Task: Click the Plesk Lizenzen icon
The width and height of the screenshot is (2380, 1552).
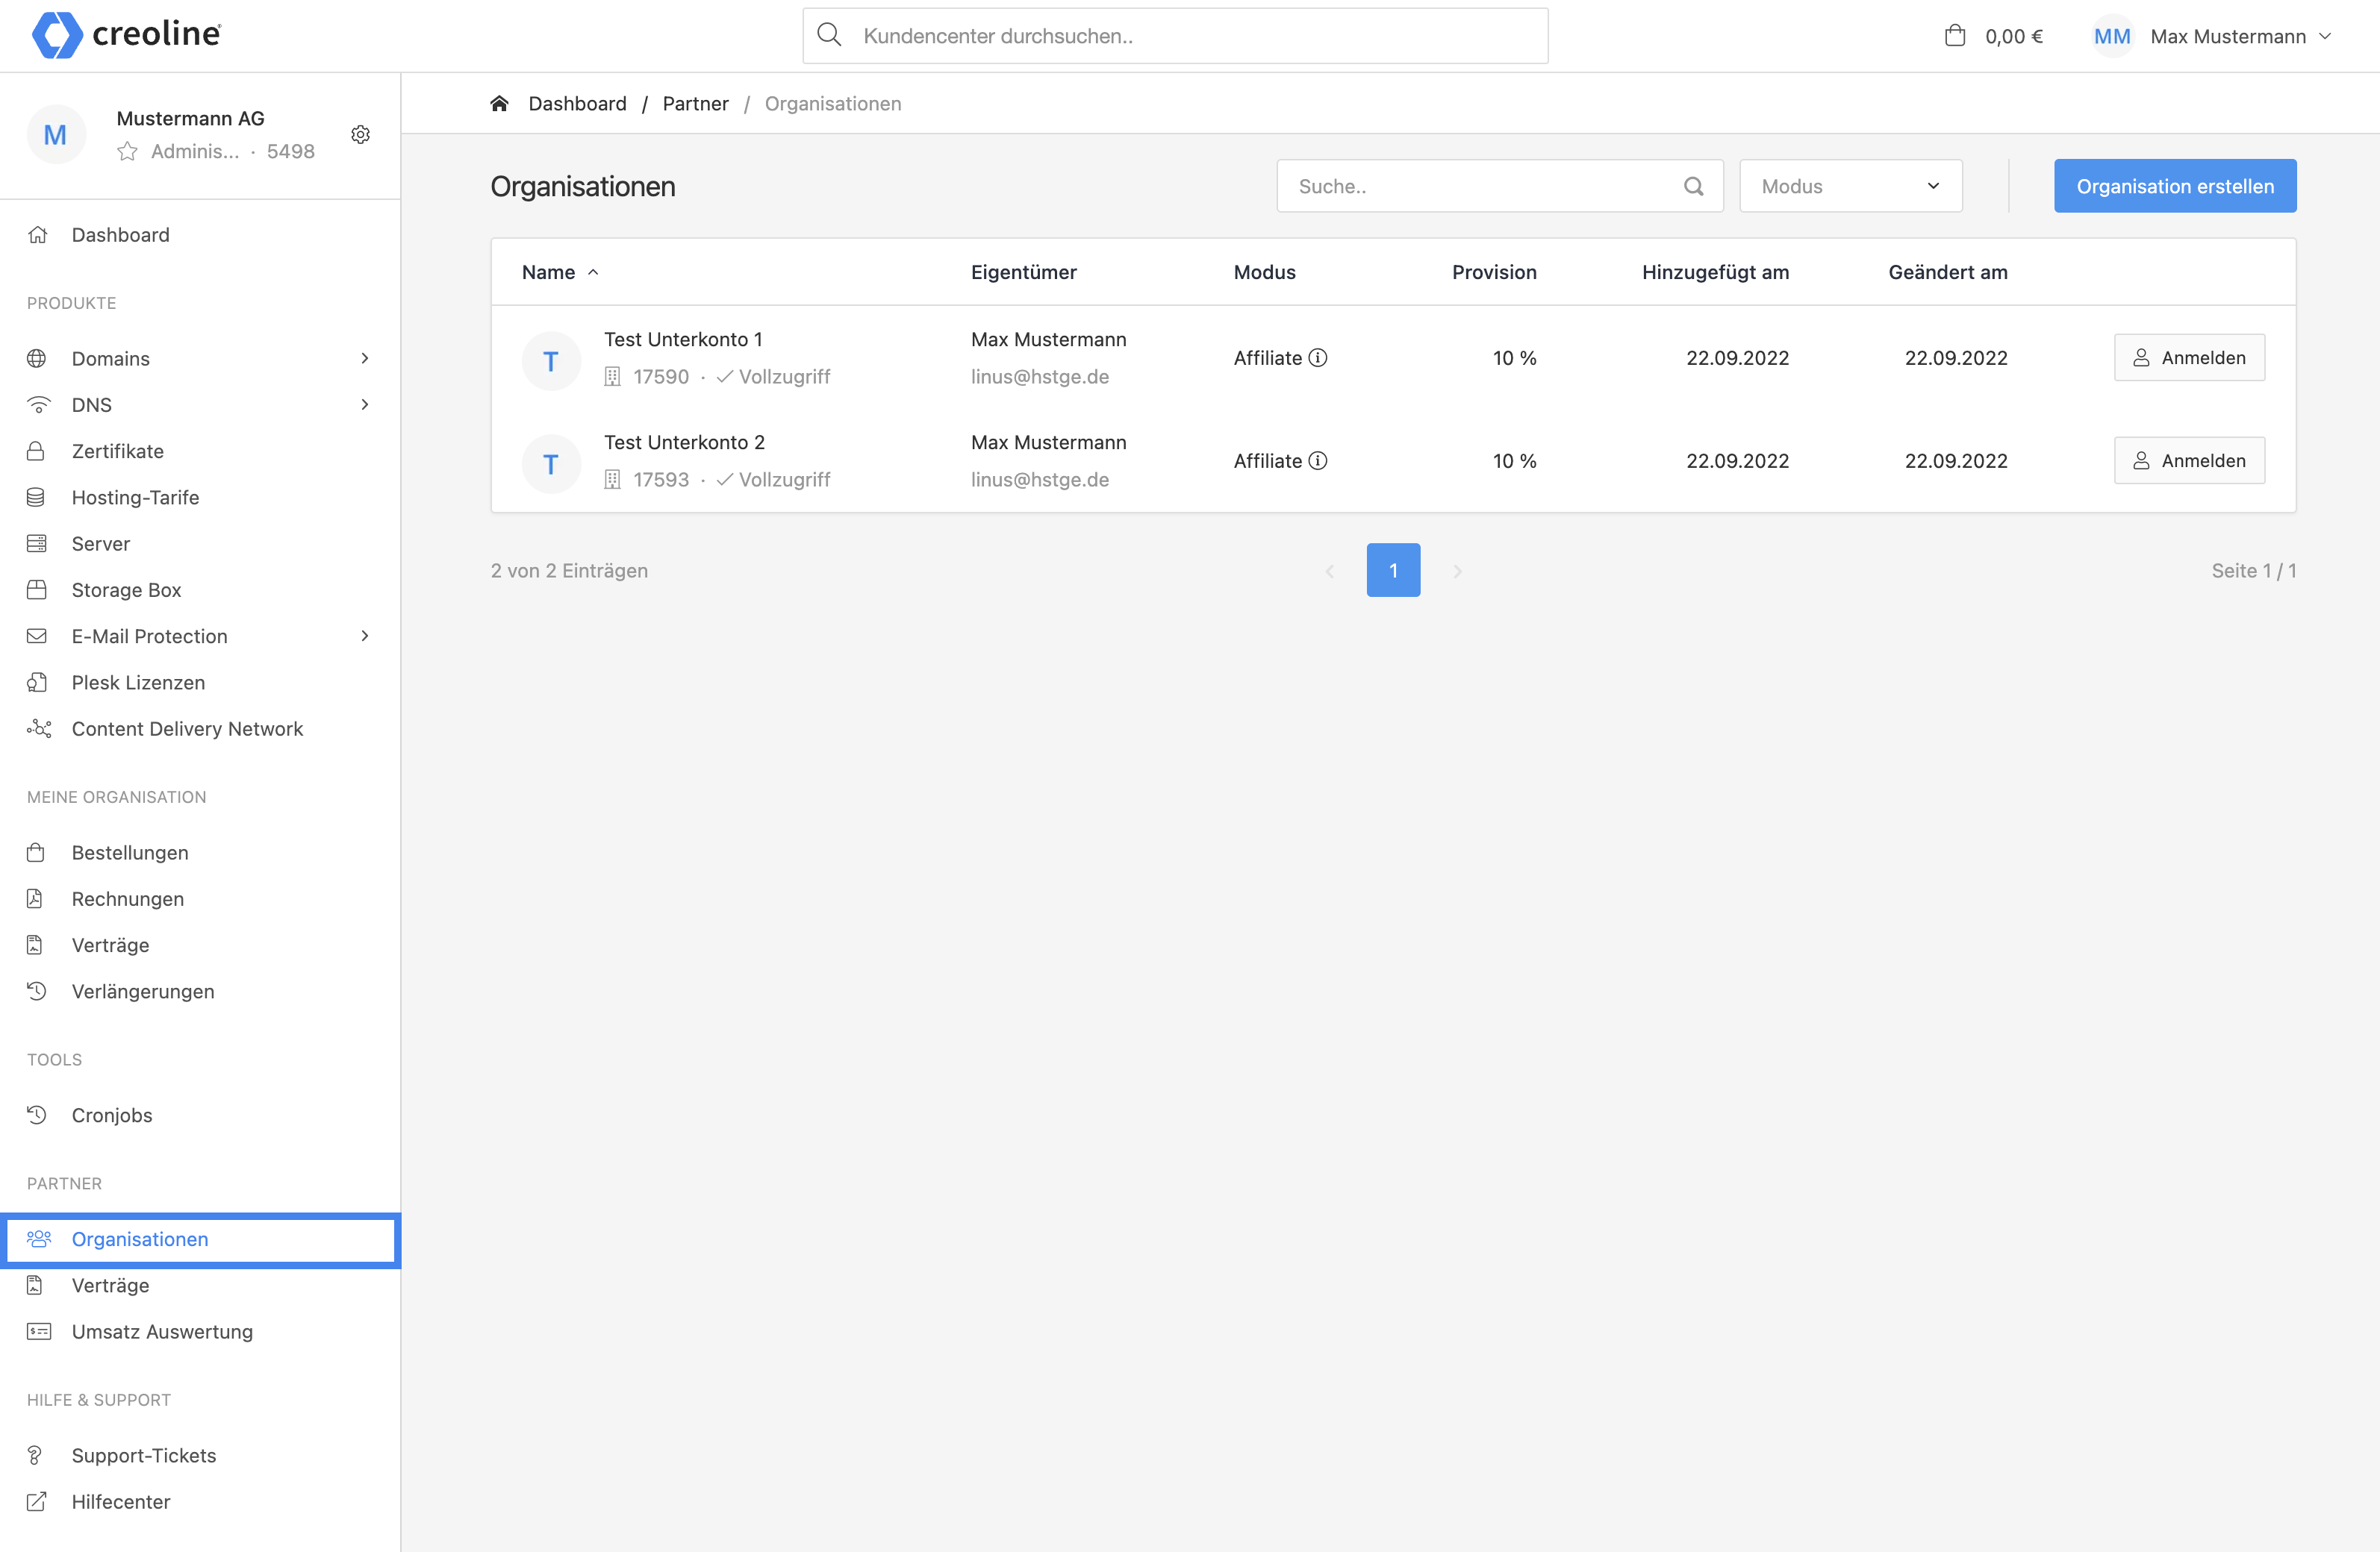Action: coord(36,683)
